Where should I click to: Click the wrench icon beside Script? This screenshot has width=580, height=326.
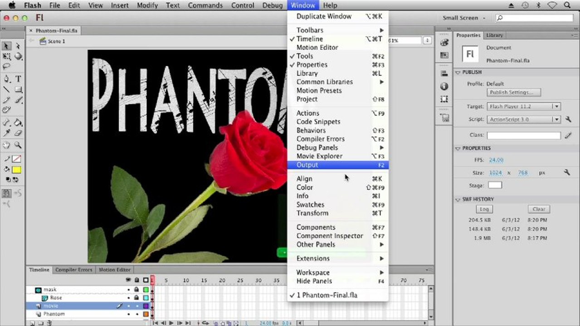(568, 120)
